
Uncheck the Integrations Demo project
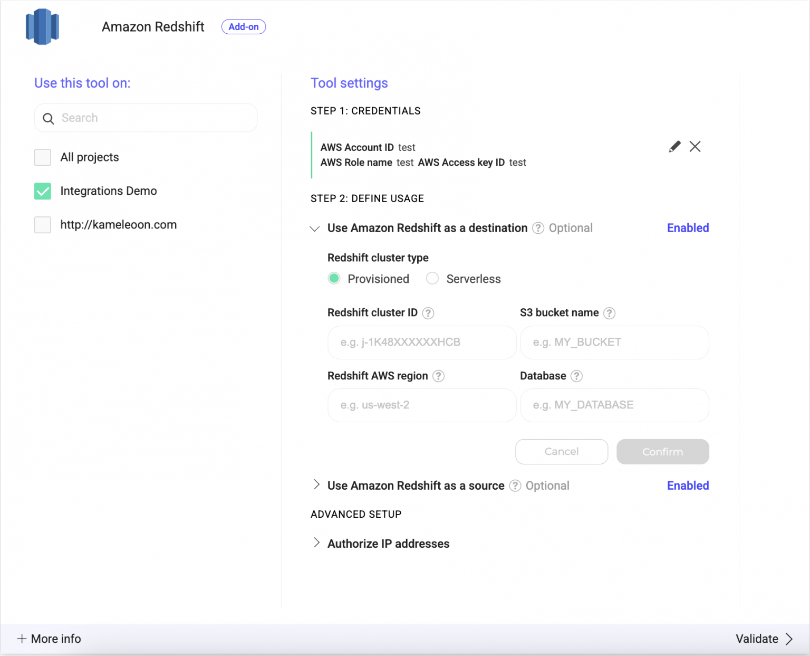tap(43, 191)
